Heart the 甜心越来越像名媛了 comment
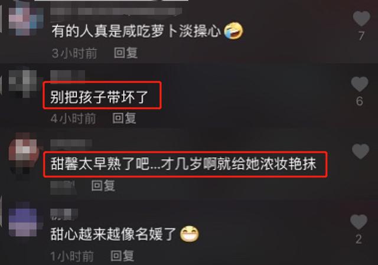378x265 pixels. click(x=359, y=222)
